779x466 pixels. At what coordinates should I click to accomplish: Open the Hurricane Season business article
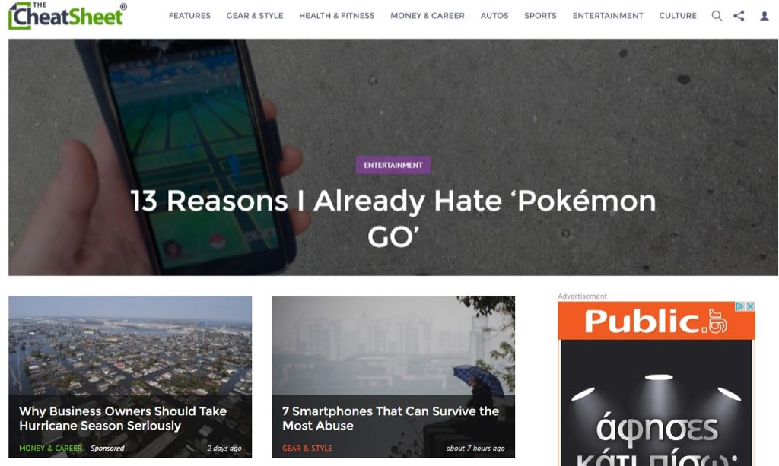click(x=123, y=418)
